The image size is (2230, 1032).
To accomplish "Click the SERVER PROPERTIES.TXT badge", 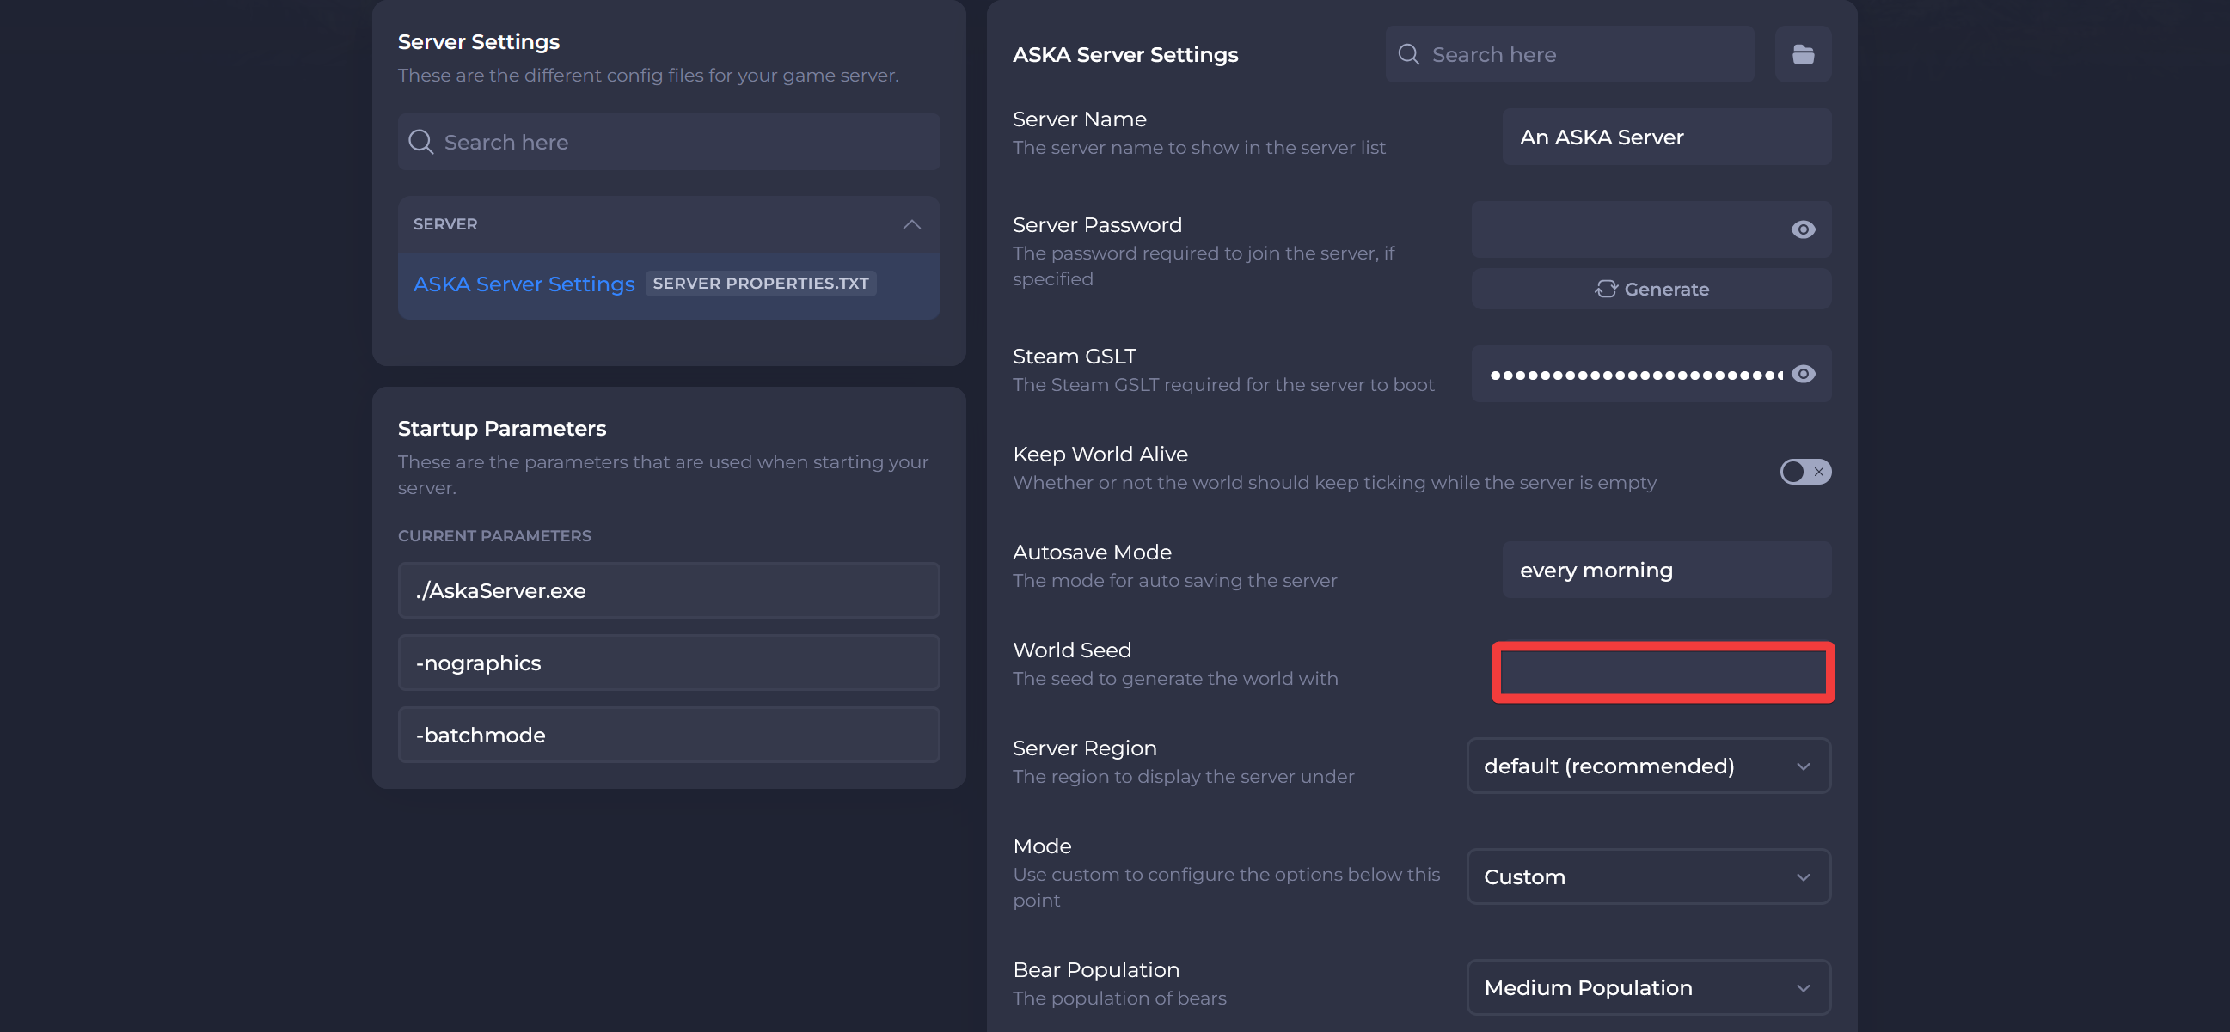I will [760, 283].
